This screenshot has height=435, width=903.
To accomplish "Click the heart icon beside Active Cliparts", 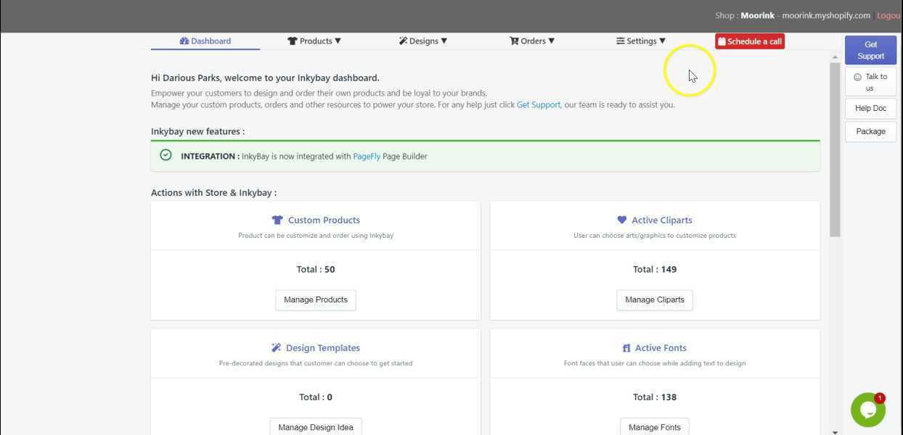I will click(621, 220).
